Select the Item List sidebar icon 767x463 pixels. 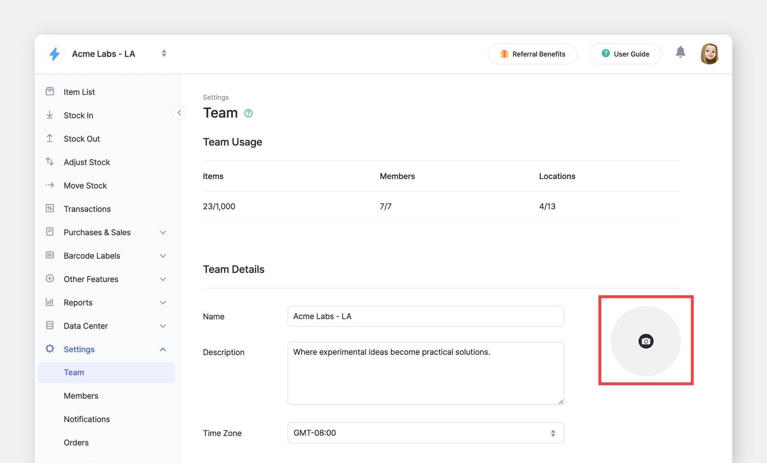(x=50, y=91)
